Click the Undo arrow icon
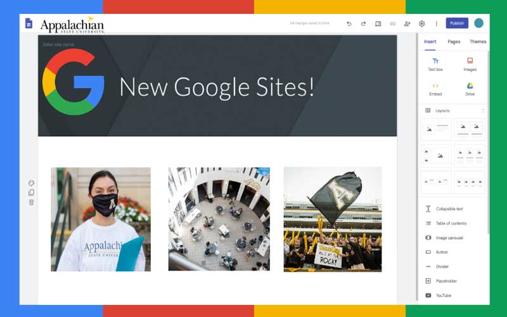507x317 pixels. 349,23
